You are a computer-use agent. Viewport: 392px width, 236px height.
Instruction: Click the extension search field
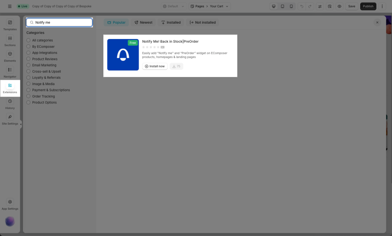point(61,23)
